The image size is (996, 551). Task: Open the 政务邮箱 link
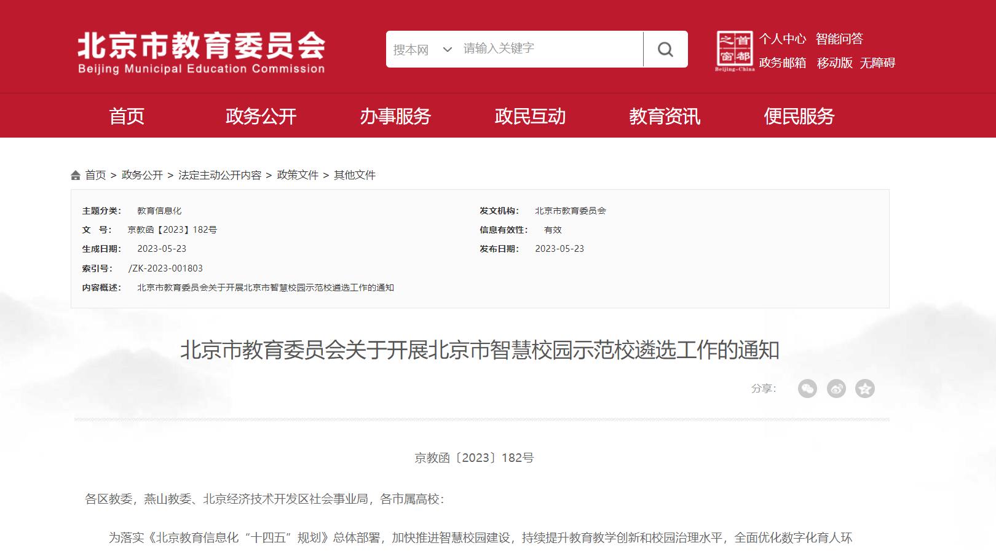point(782,63)
